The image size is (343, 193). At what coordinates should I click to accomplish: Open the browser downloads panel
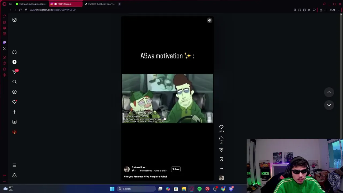pyautogui.click(x=326, y=10)
